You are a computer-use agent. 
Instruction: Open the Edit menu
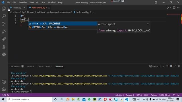click(14, 3)
